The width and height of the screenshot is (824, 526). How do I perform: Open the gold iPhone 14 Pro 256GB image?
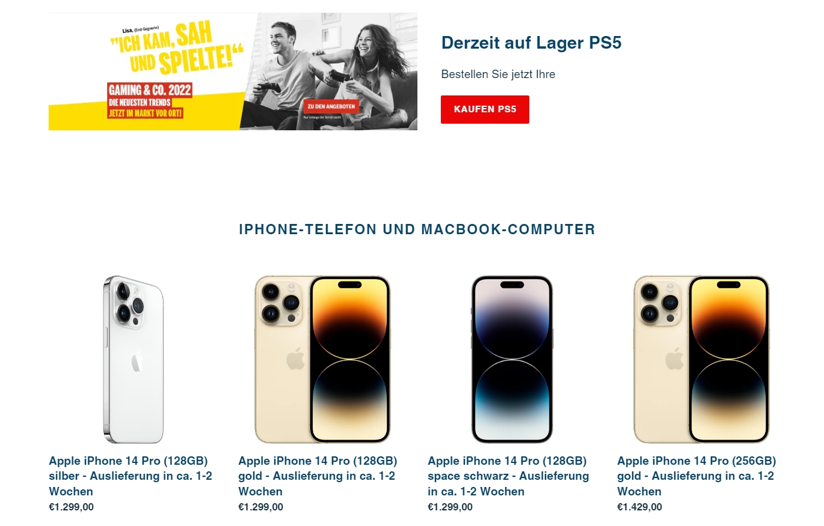[701, 359]
